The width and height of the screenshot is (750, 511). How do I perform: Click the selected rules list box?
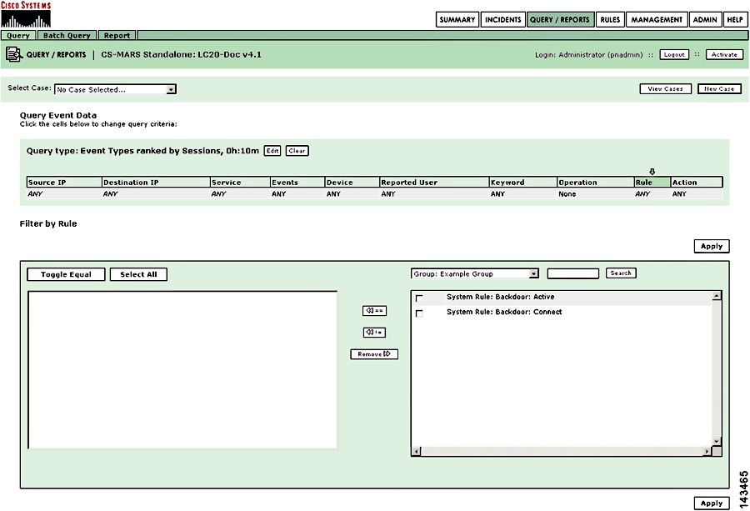click(x=182, y=370)
